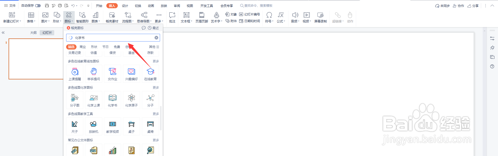Select the 分子 molecule icon
This screenshot has width=498, height=156.
pyautogui.click(x=150, y=100)
